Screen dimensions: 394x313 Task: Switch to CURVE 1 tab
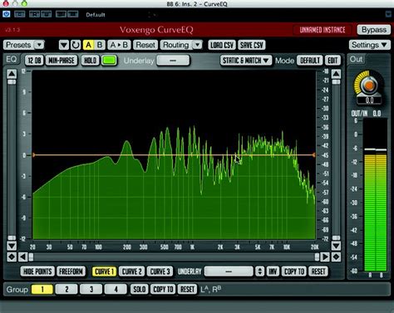[105, 271]
